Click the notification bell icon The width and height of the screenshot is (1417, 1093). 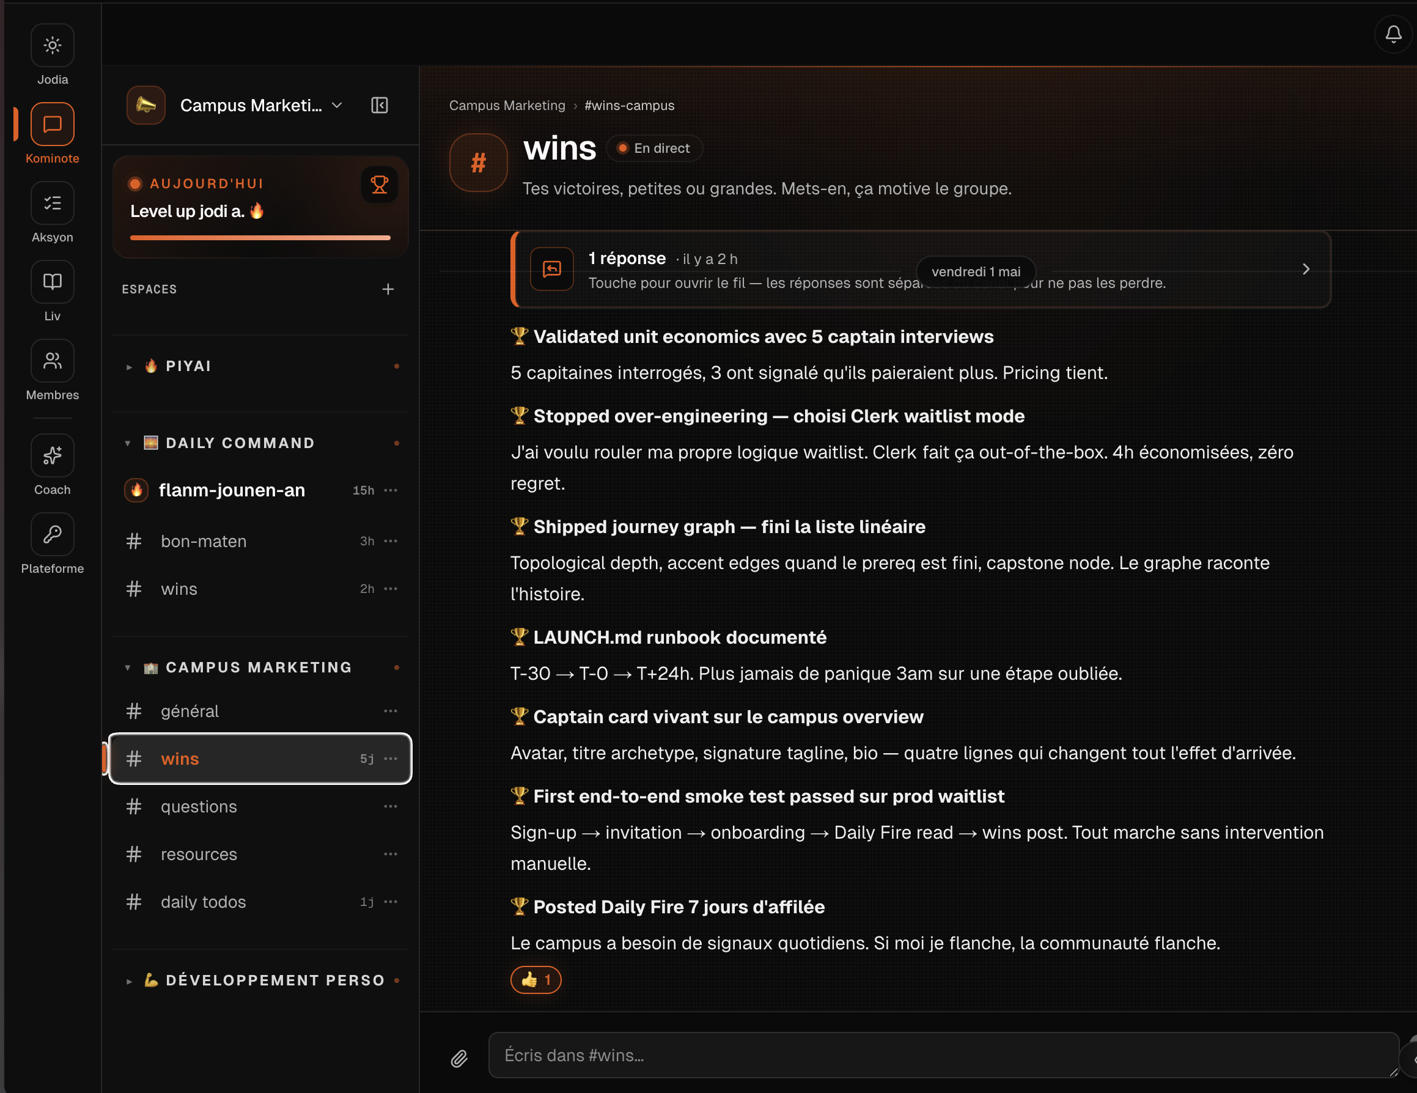pos(1393,34)
